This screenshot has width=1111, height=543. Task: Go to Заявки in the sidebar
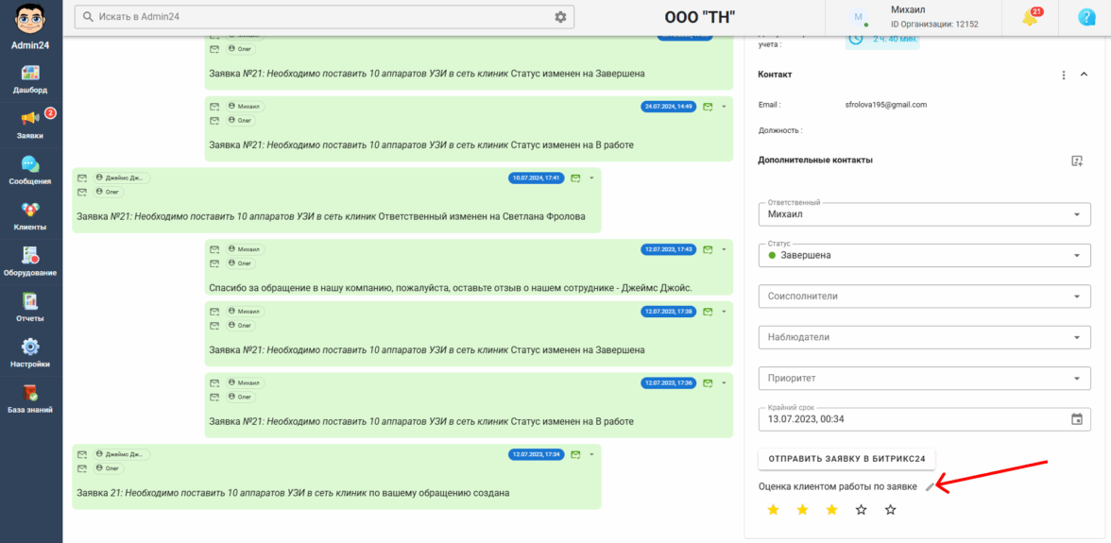pyautogui.click(x=30, y=124)
